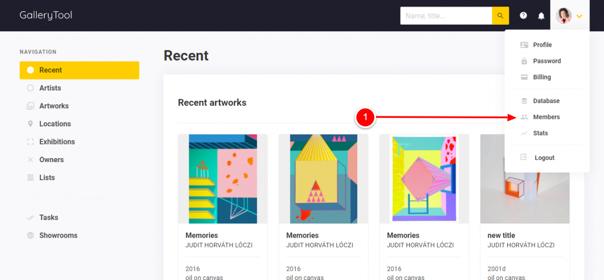The height and width of the screenshot is (280, 604).
Task: Click the Recent artworks heading
Action: (212, 103)
